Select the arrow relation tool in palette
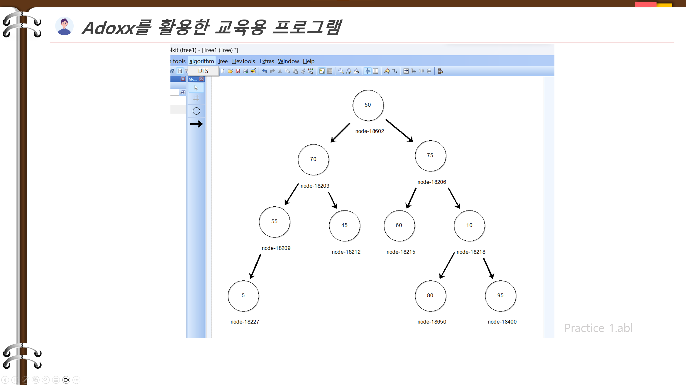 coord(196,124)
